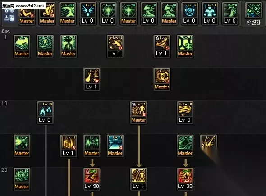Image resolution: width=266 pixels, height=196 pixels.
Task: Open the 공통 스킬 common skills tab
Action: point(9,14)
